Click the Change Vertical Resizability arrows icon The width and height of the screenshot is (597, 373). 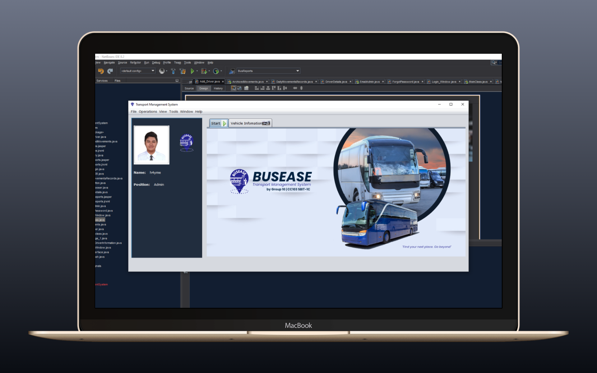click(301, 88)
